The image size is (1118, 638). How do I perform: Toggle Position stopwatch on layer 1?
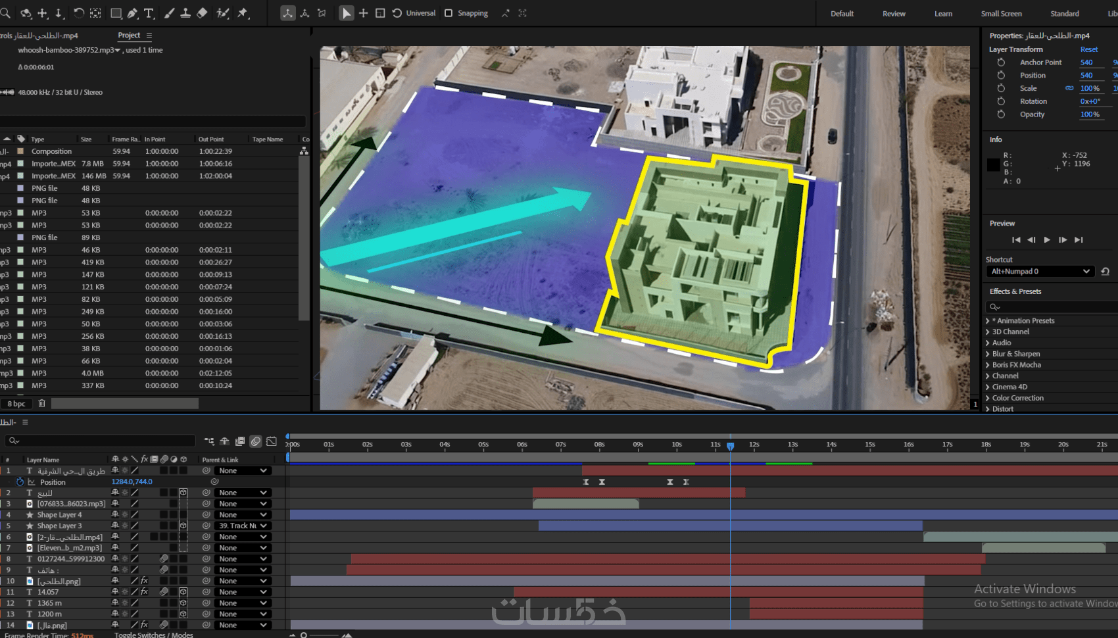click(20, 482)
